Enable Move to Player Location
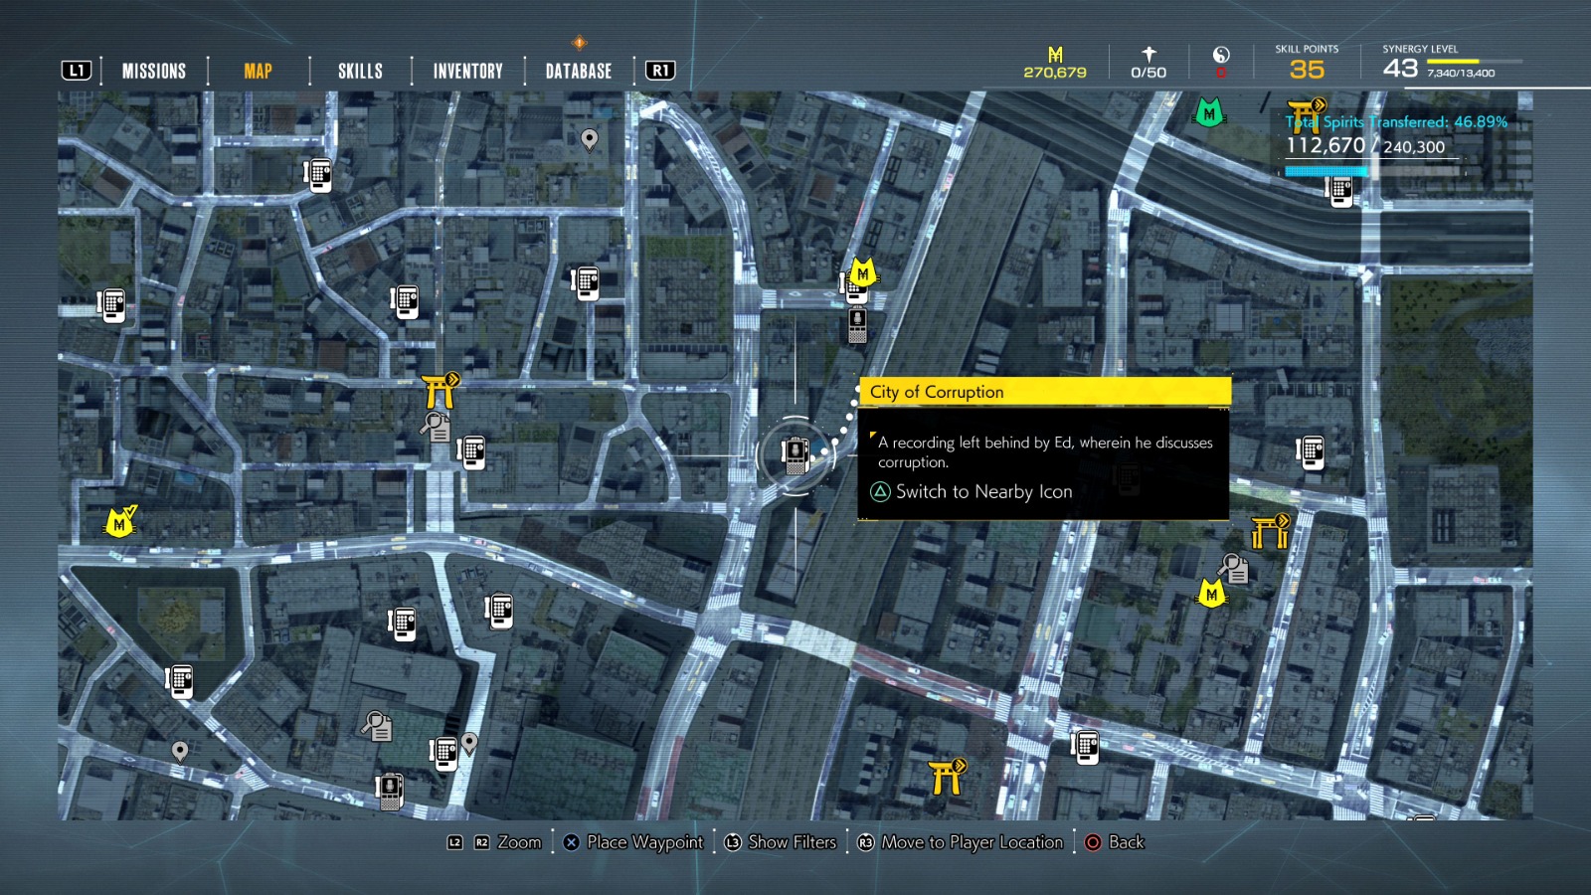The height and width of the screenshot is (895, 1591). (963, 842)
